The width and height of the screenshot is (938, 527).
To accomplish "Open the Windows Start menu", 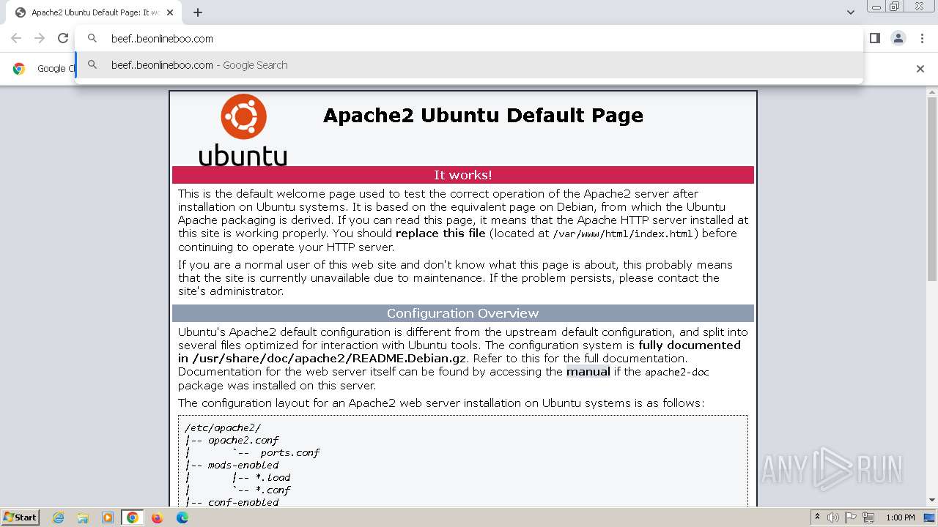I will click(21, 517).
